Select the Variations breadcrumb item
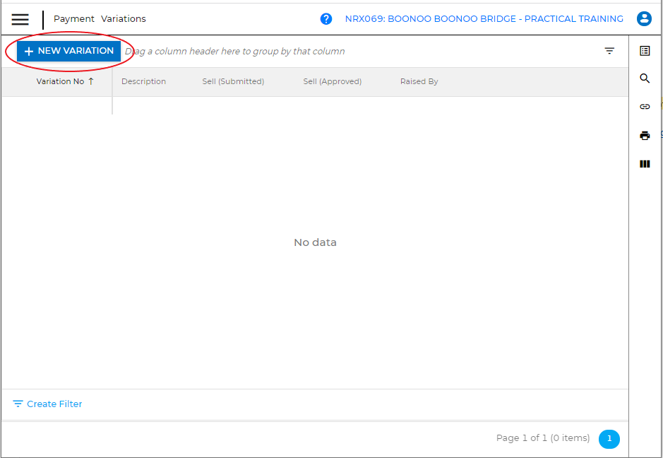This screenshot has width=663, height=458. pos(124,19)
